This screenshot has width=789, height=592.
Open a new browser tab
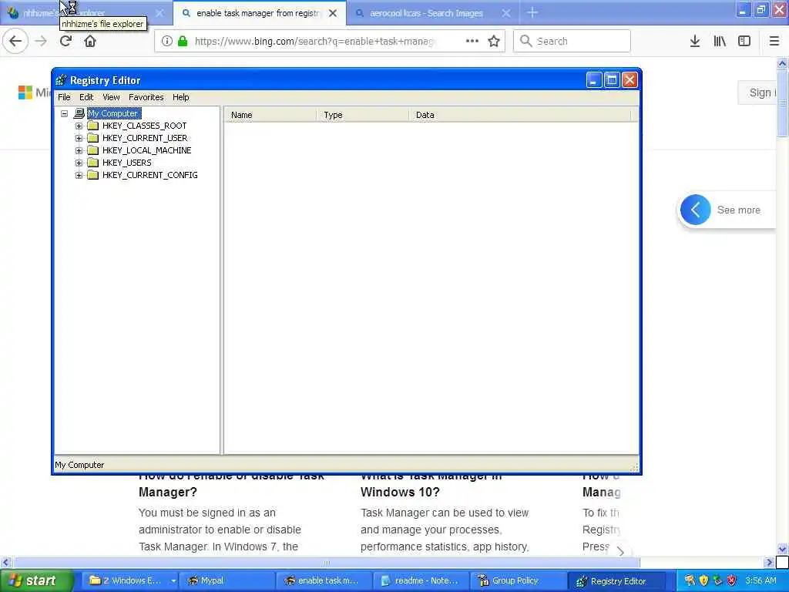[532, 13]
